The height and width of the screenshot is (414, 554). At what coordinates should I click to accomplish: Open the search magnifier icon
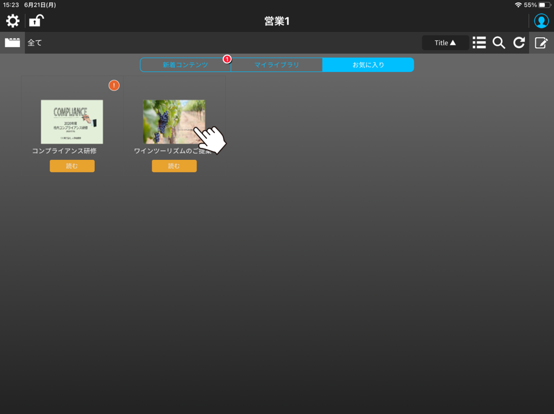(x=499, y=43)
